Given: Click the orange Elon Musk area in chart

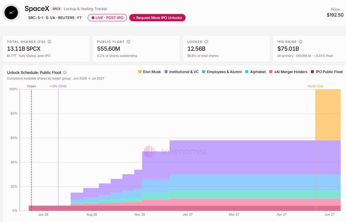Looking at the screenshot, I should 328,115.
